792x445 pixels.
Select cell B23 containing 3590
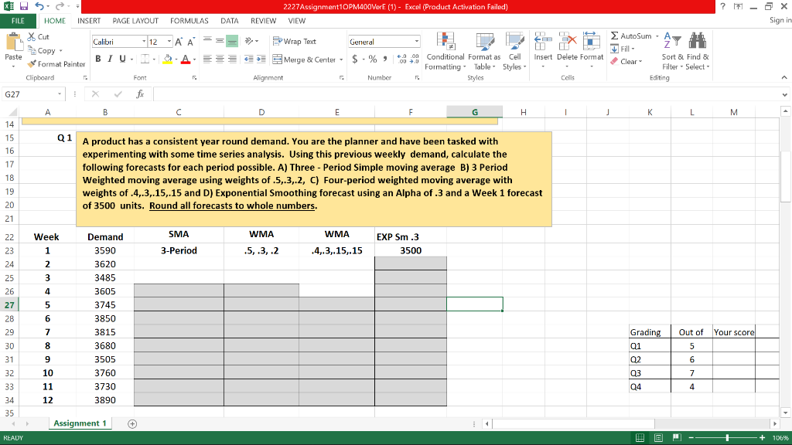(x=106, y=250)
